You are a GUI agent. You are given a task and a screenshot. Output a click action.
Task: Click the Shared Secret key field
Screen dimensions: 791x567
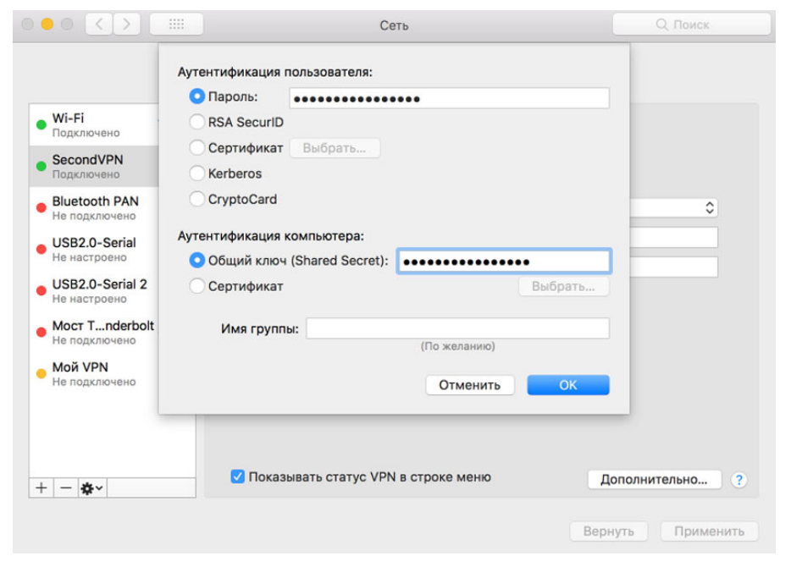pyautogui.click(x=503, y=261)
